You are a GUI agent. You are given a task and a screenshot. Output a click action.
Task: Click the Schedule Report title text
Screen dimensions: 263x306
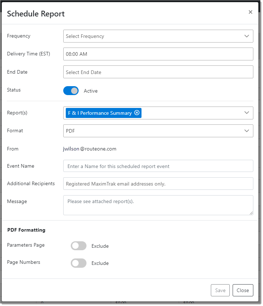coord(36,14)
